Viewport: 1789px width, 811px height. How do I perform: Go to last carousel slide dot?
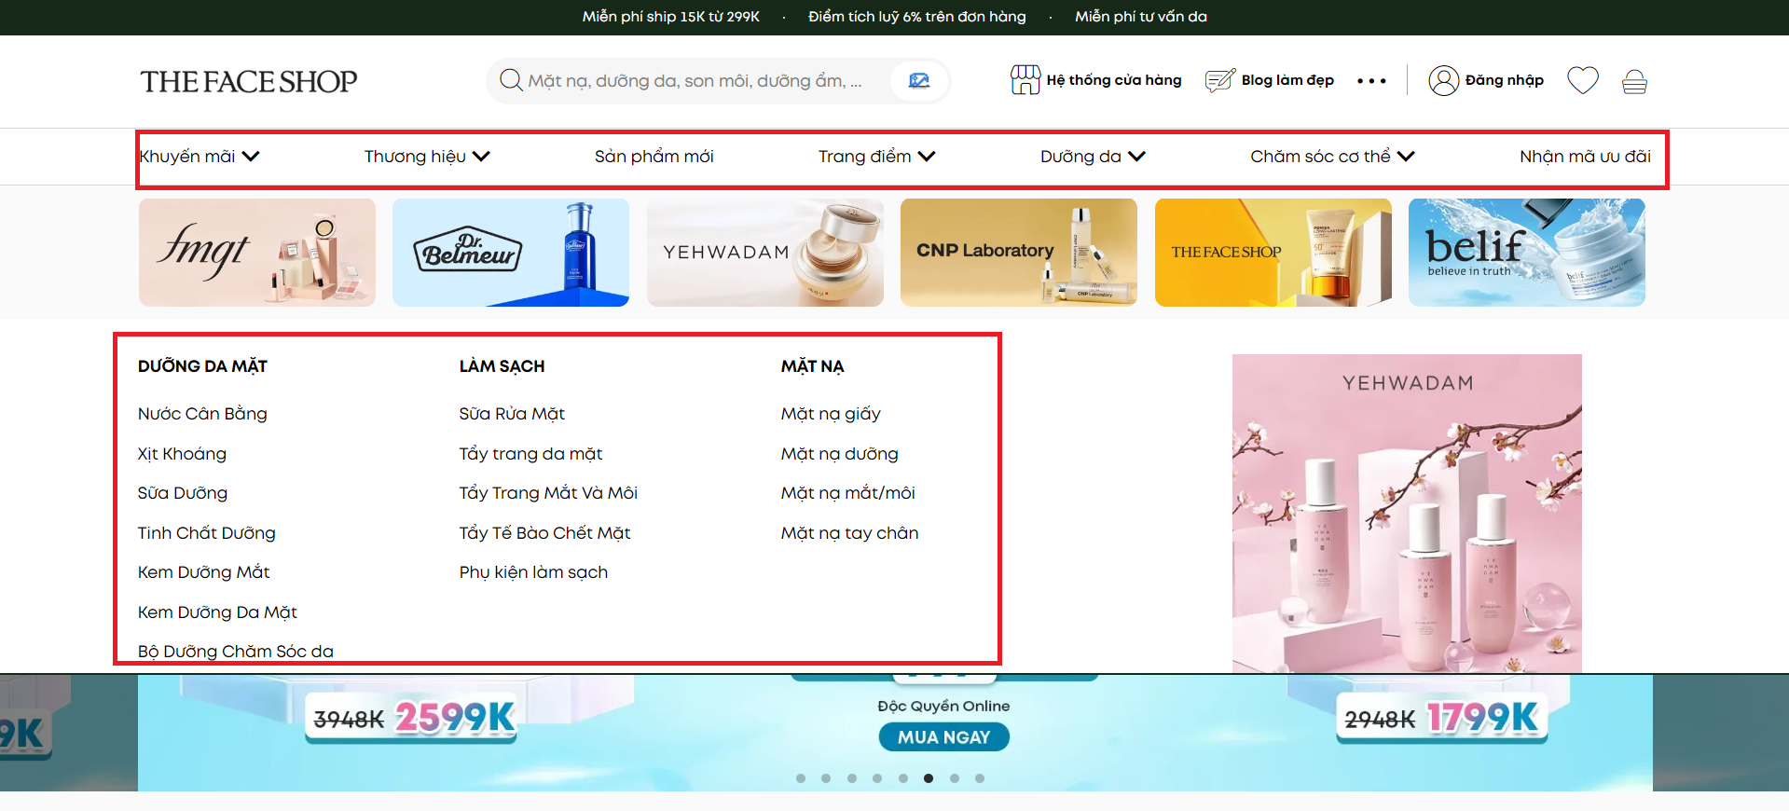(x=980, y=778)
